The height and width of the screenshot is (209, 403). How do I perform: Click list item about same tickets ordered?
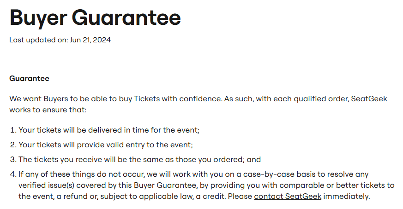(139, 159)
